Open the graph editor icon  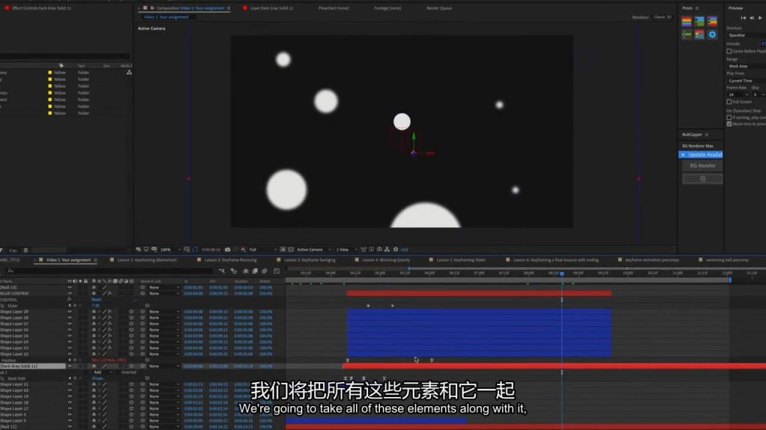pos(277,271)
